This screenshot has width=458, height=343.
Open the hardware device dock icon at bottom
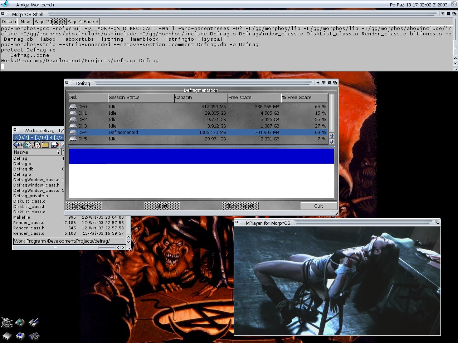click(34, 336)
